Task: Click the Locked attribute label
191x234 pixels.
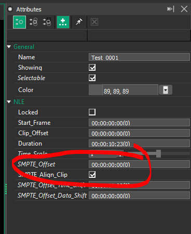Action: pyautogui.click(x=28, y=112)
